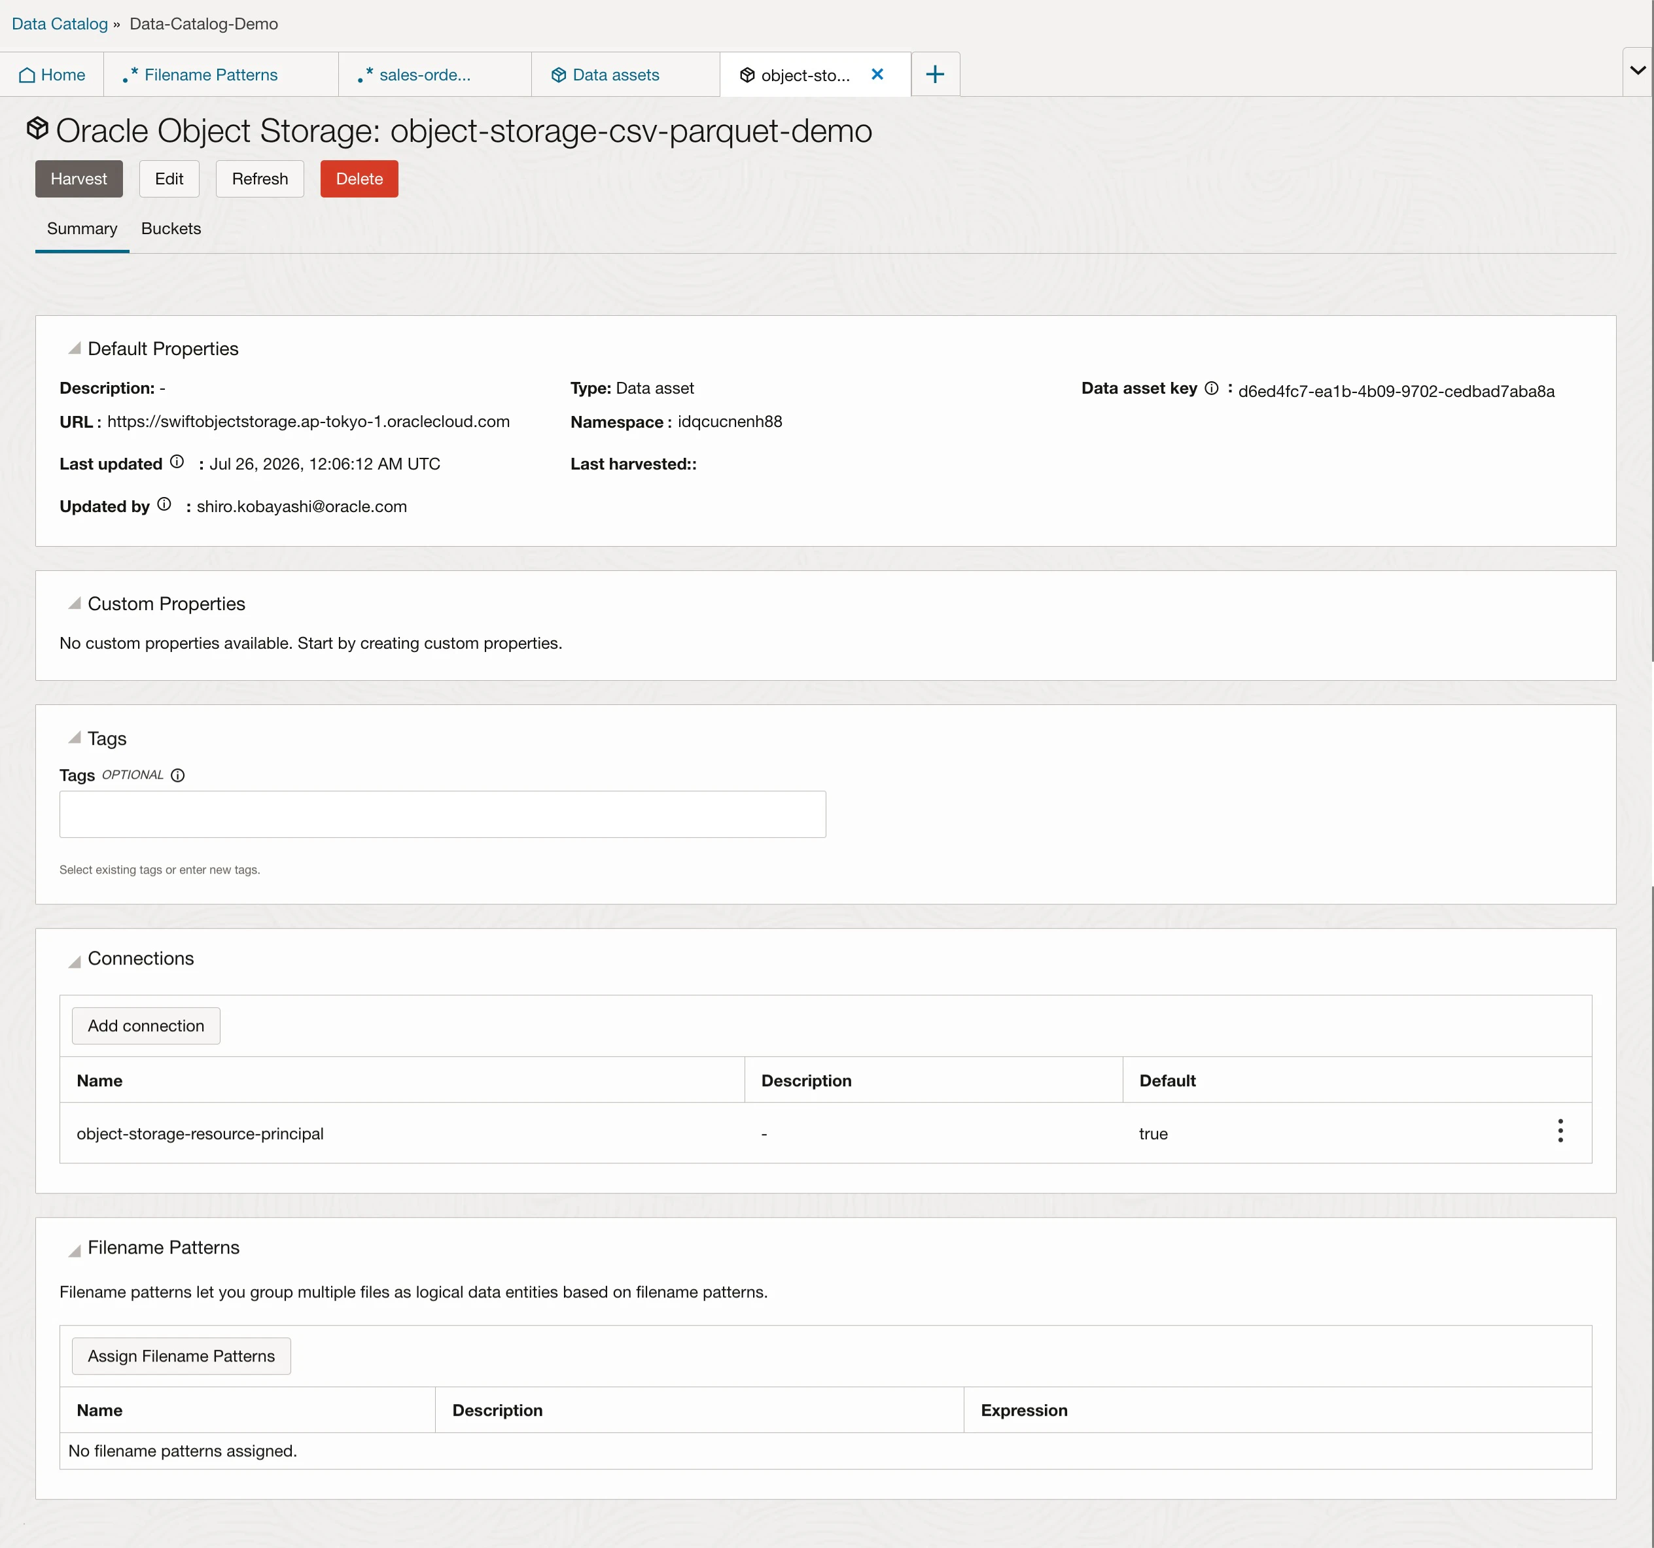The width and height of the screenshot is (1654, 1548).
Task: Click the 'Description: -' field in Default Properties
Action: [x=113, y=388]
